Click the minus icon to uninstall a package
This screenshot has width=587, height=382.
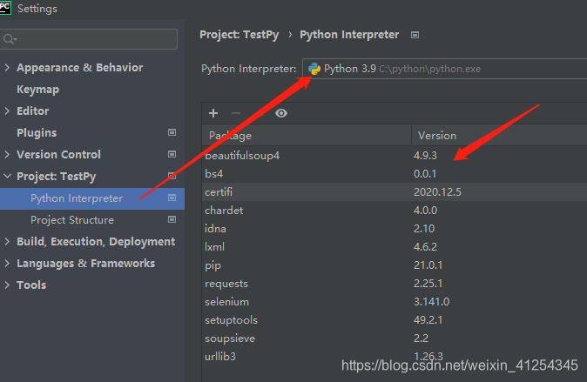pyautogui.click(x=236, y=113)
